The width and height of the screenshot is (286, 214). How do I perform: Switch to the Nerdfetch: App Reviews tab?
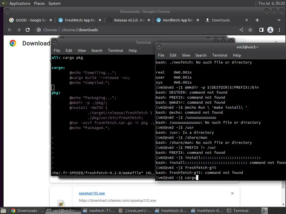(x=178, y=20)
